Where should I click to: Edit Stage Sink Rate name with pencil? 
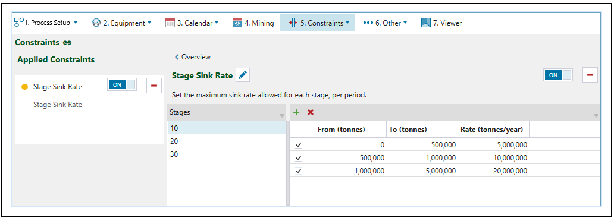tap(243, 75)
